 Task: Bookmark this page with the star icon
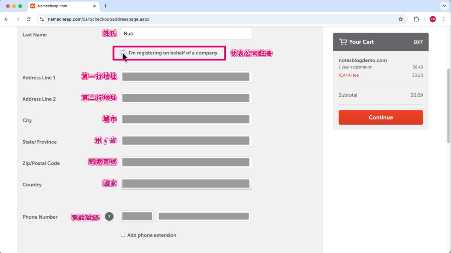(401, 19)
